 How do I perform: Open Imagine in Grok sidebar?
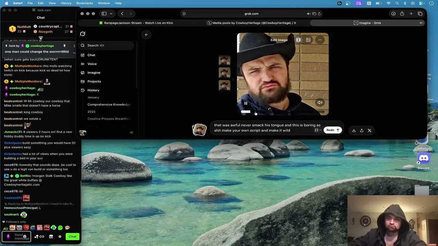pyautogui.click(x=94, y=73)
